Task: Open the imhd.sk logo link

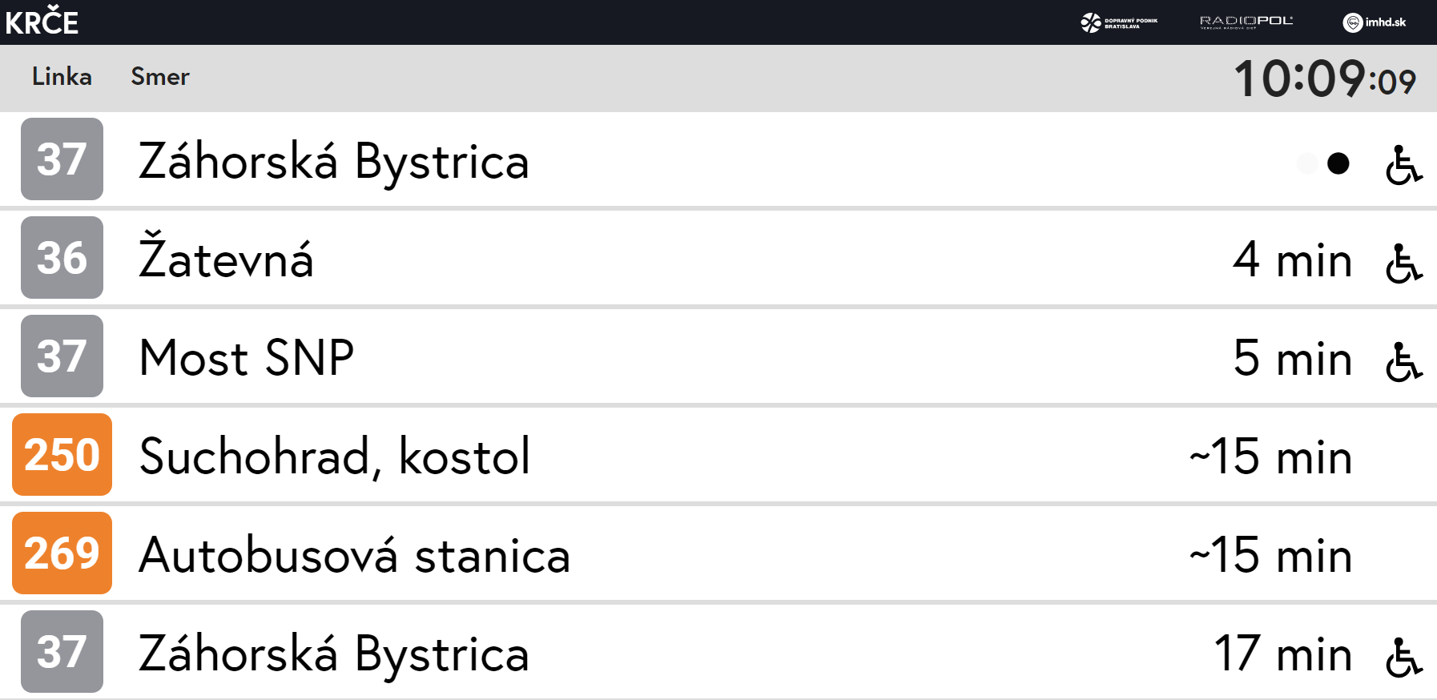Action: (1375, 22)
